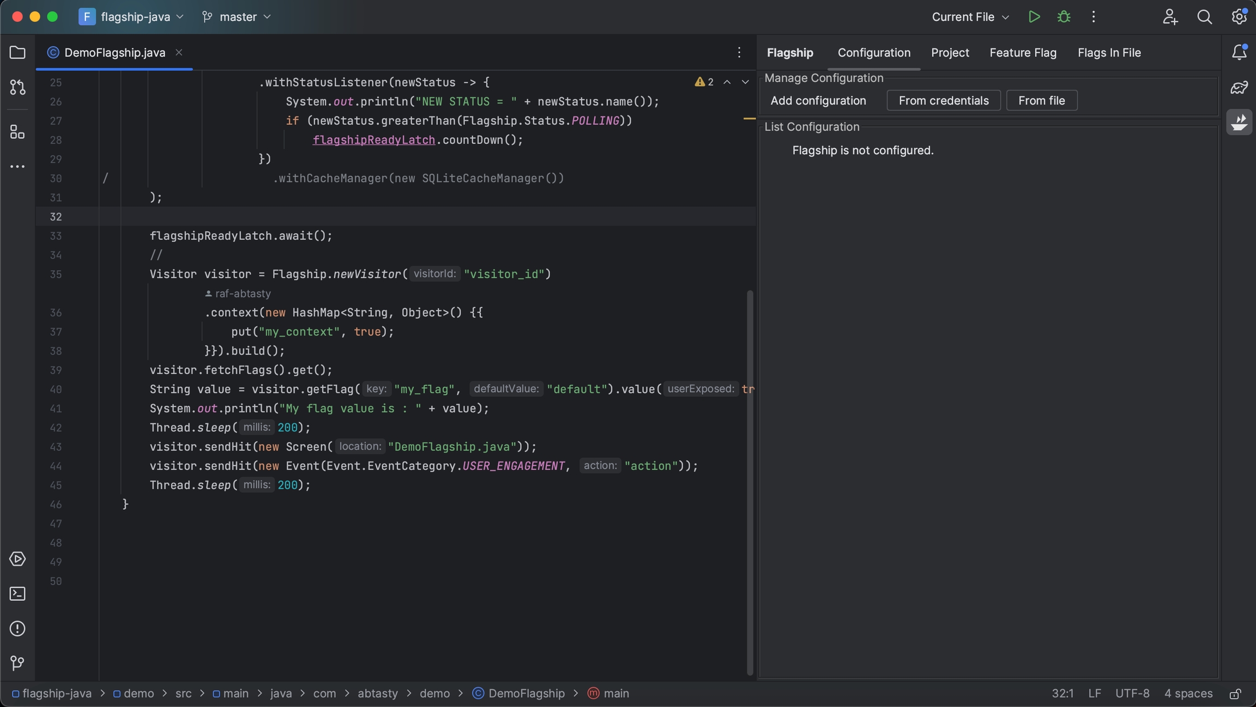Screen dimensions: 1256x707
Task: Click the From file button
Action: (x=1041, y=101)
